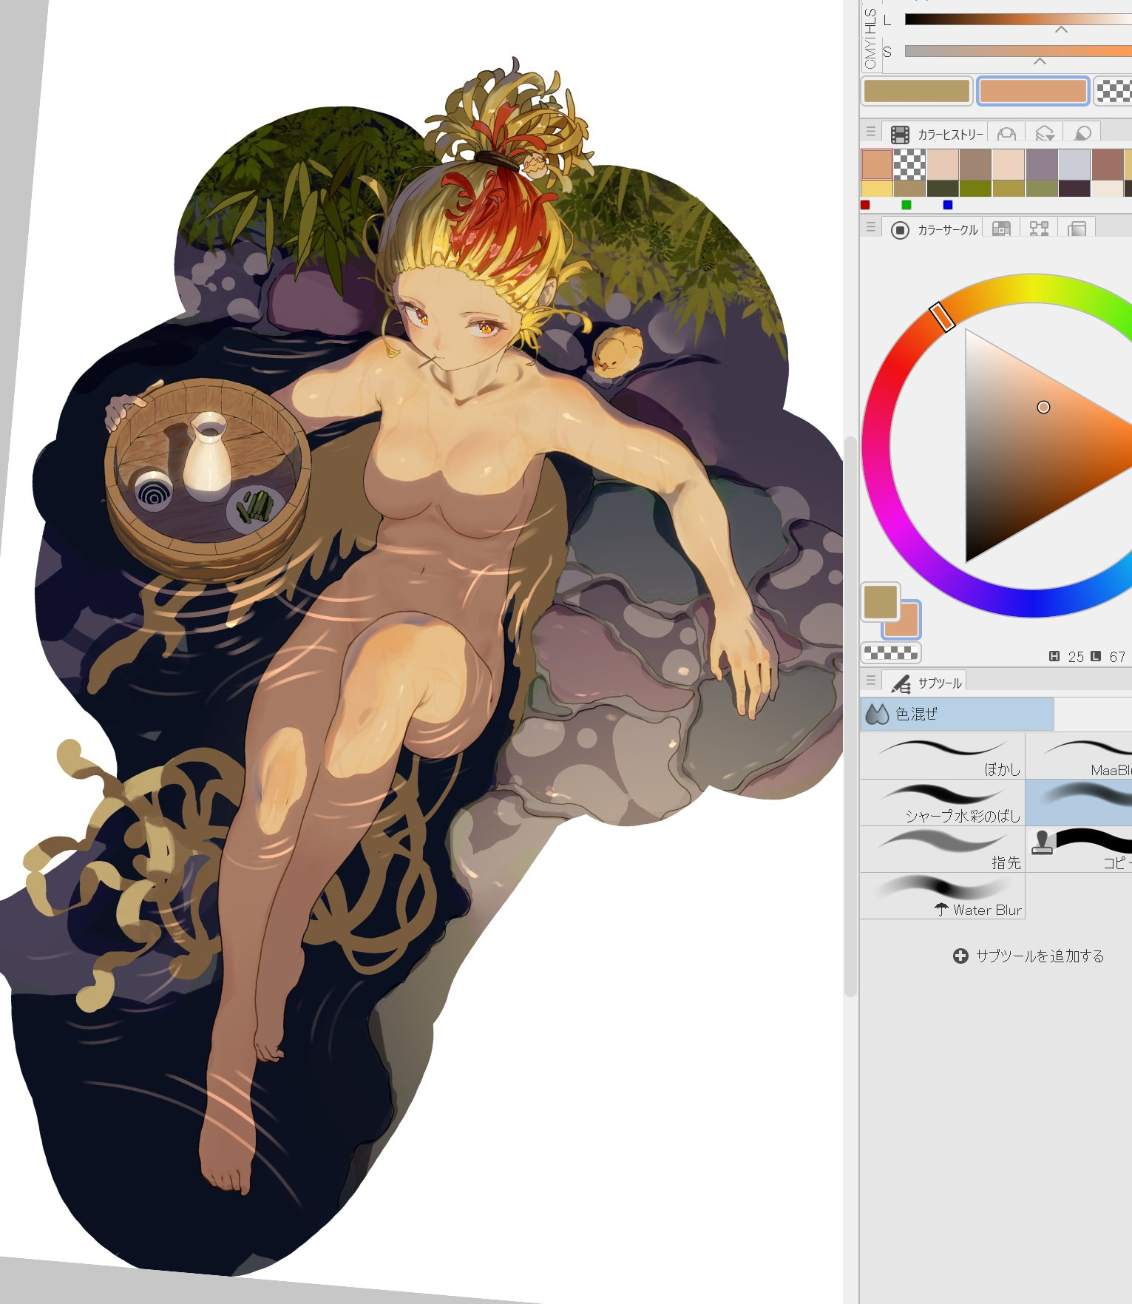Select the シャープ水彩のばし brush
1132x1304 pixels.
coord(942,803)
